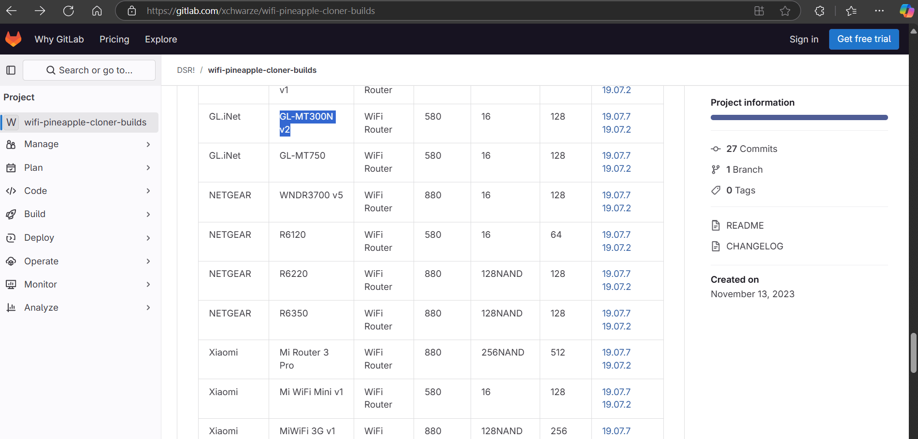Viewport: 918px width, 439px height.
Task: Click the Search or go to field
Action: pos(89,70)
